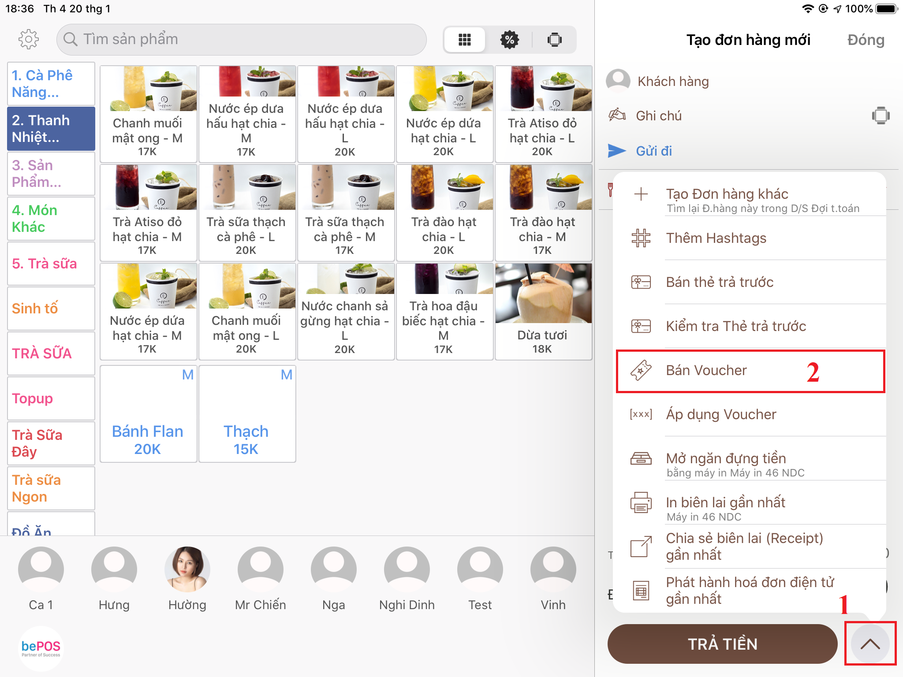Screen dimensions: 903x677
Task: Collapse menu with chevron up button
Action: [870, 644]
